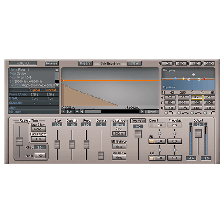Image resolution: width=223 pixels, height=223 pixels.
Task: Click the highlighted EQ gain 4.4 field
Action: (197, 97)
